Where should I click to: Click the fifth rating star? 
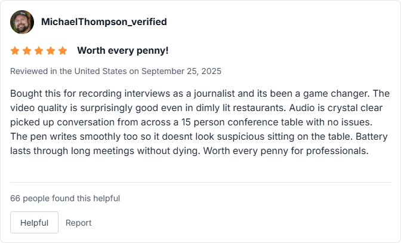pos(63,51)
